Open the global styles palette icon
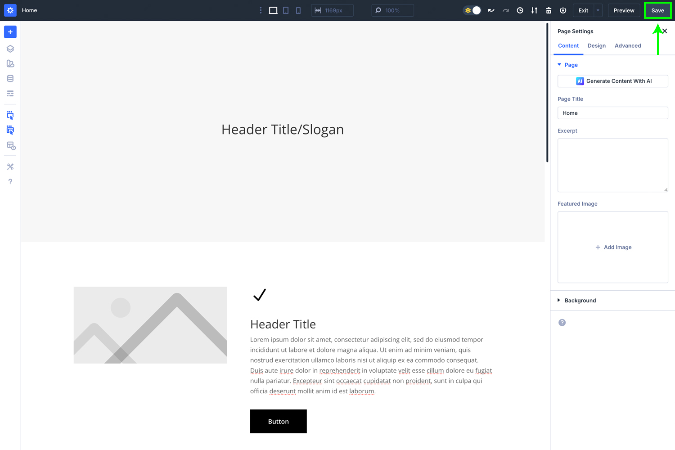 (10, 63)
